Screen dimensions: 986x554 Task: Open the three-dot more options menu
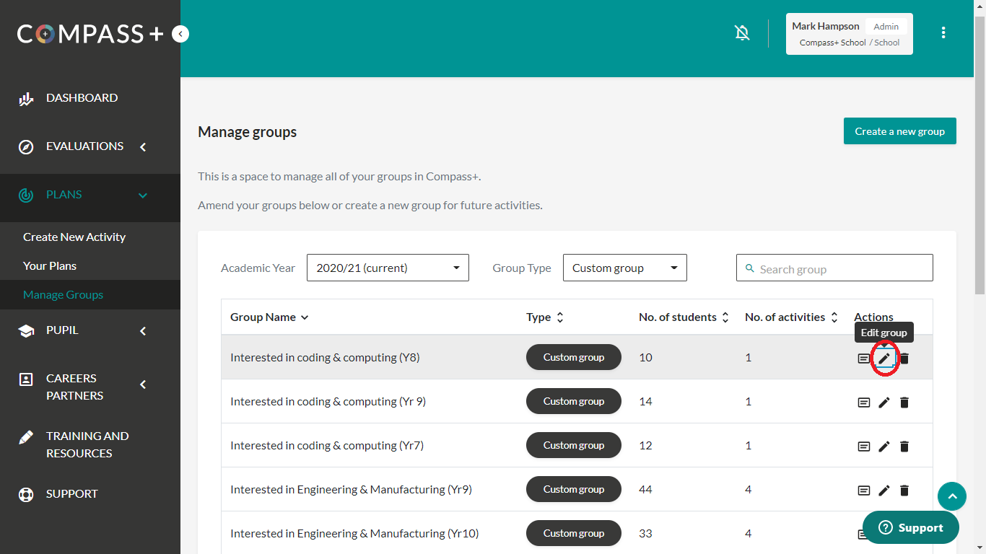click(943, 33)
